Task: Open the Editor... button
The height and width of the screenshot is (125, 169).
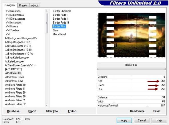Action: (x=73, y=111)
